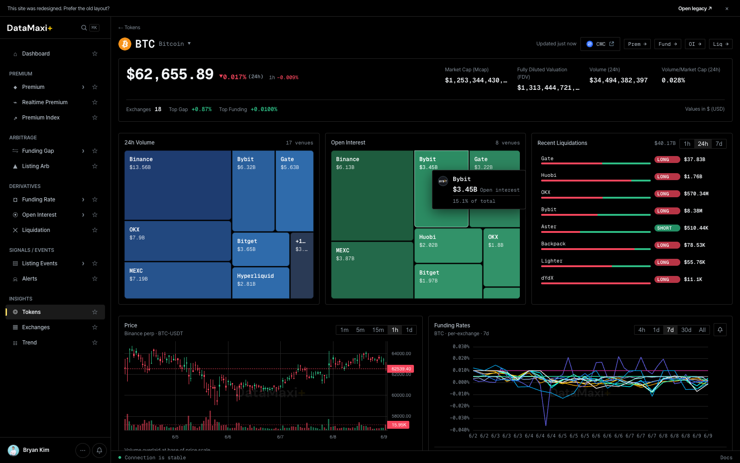Toggle the Tokens favorite star

(x=95, y=312)
